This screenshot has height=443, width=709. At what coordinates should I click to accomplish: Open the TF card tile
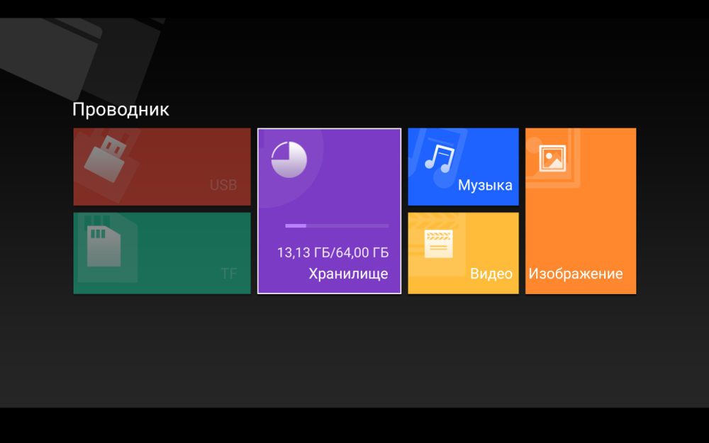coord(162,252)
